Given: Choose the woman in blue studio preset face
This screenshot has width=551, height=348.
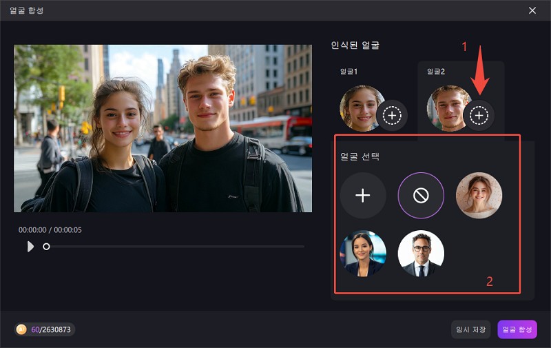Looking at the screenshot, I should (x=362, y=254).
